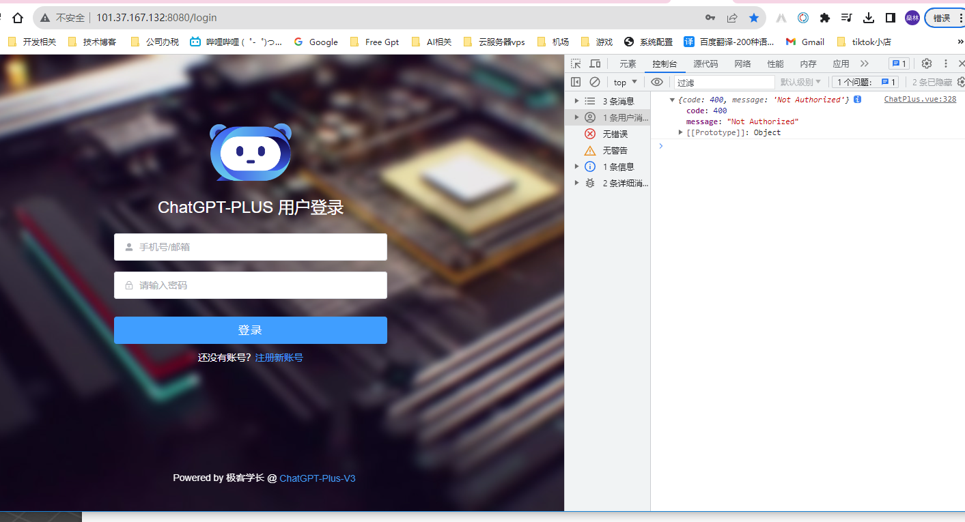Open the browser downloads icon
965x522 pixels.
(869, 18)
